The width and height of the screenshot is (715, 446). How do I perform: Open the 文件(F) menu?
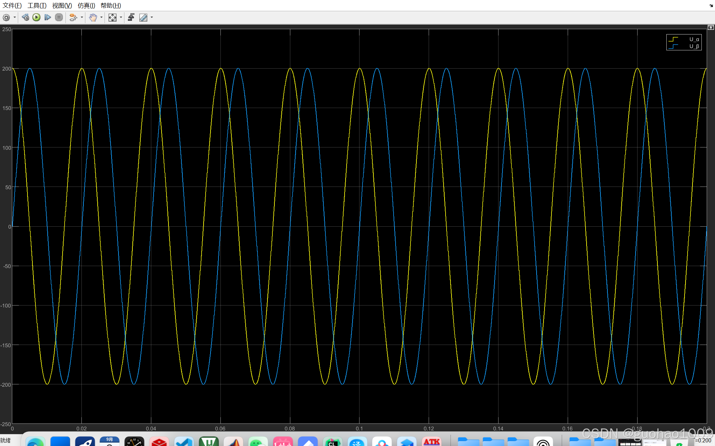(12, 5)
